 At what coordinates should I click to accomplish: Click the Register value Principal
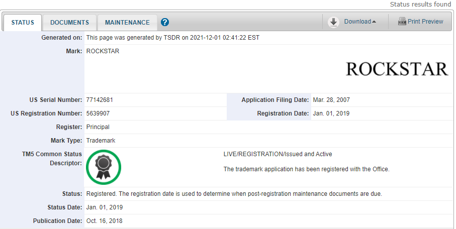[x=98, y=127]
